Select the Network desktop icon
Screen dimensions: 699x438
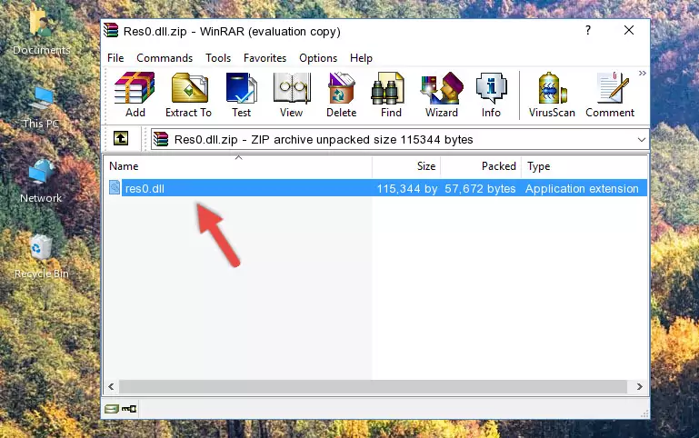[41, 181]
